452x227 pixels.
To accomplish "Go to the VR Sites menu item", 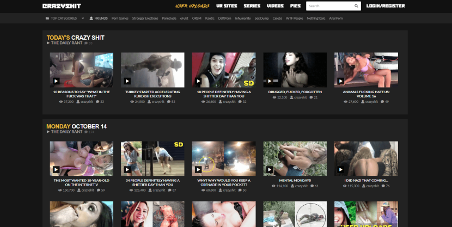I will point(226,6).
